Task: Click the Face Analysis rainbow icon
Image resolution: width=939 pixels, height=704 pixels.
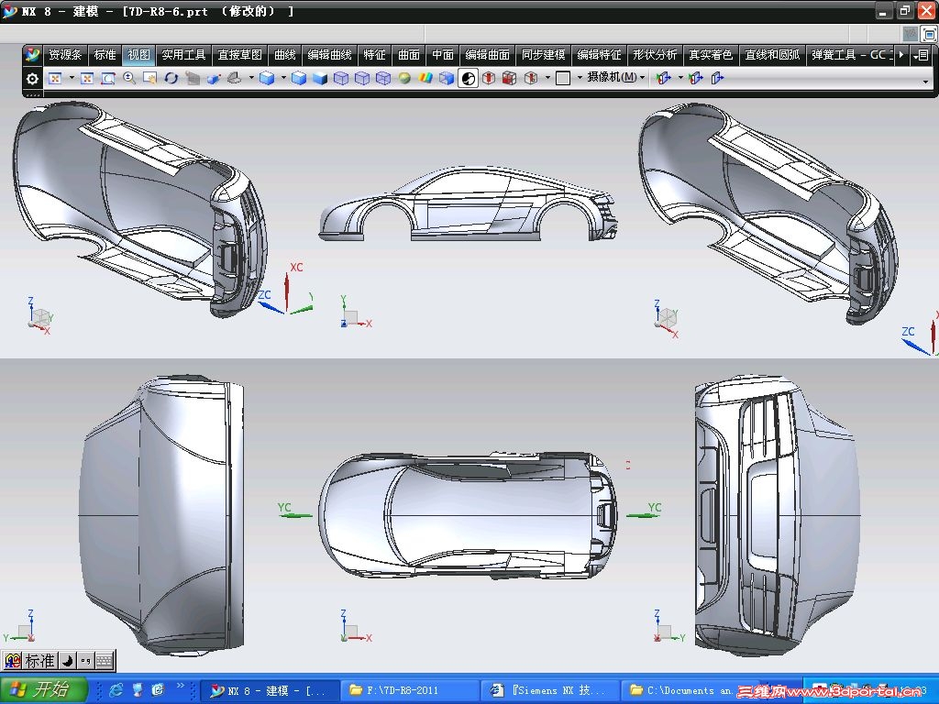Action: [x=425, y=79]
